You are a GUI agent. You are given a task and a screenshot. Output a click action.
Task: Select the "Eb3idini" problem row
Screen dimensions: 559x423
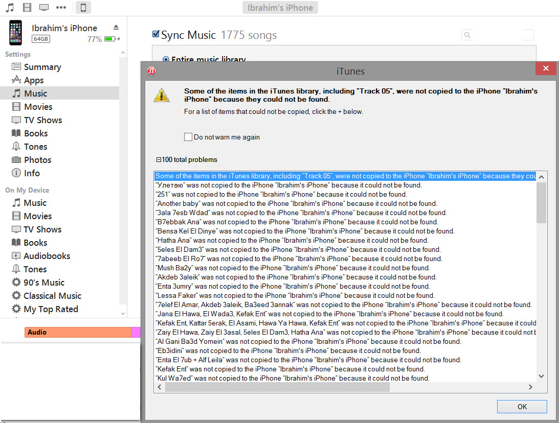click(x=345, y=351)
